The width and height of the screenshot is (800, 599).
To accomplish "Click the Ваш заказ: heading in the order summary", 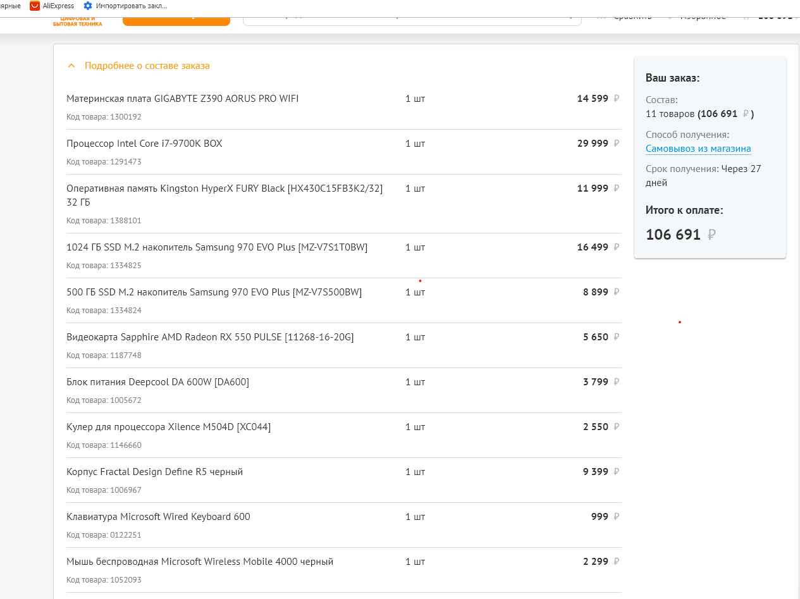I will pyautogui.click(x=672, y=78).
